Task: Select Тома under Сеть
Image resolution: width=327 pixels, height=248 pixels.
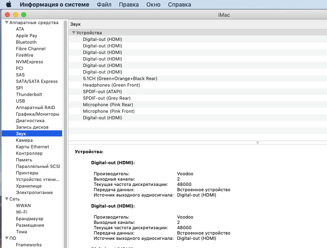Action: tap(22, 232)
